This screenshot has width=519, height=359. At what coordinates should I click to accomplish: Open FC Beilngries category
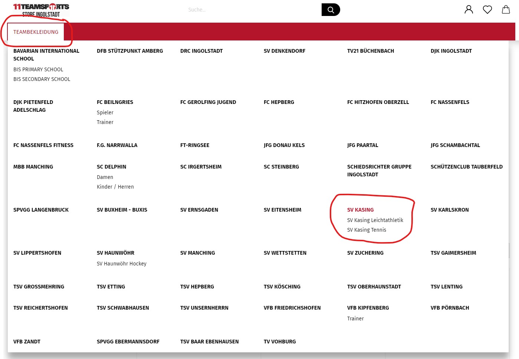click(115, 102)
